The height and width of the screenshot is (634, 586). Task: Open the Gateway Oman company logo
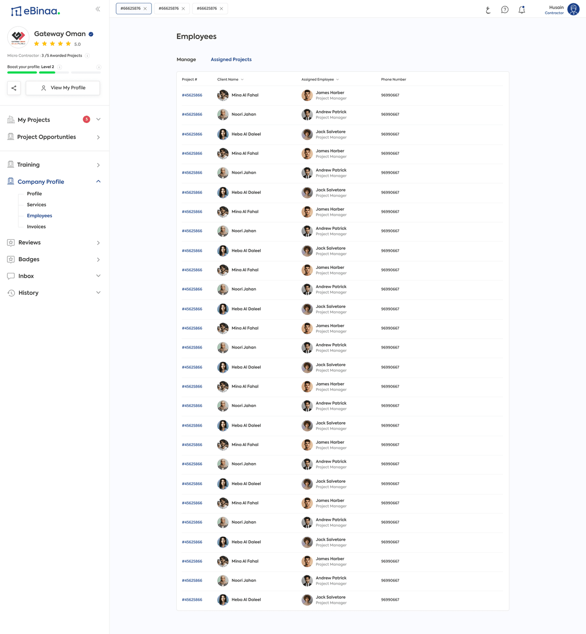pos(18,37)
